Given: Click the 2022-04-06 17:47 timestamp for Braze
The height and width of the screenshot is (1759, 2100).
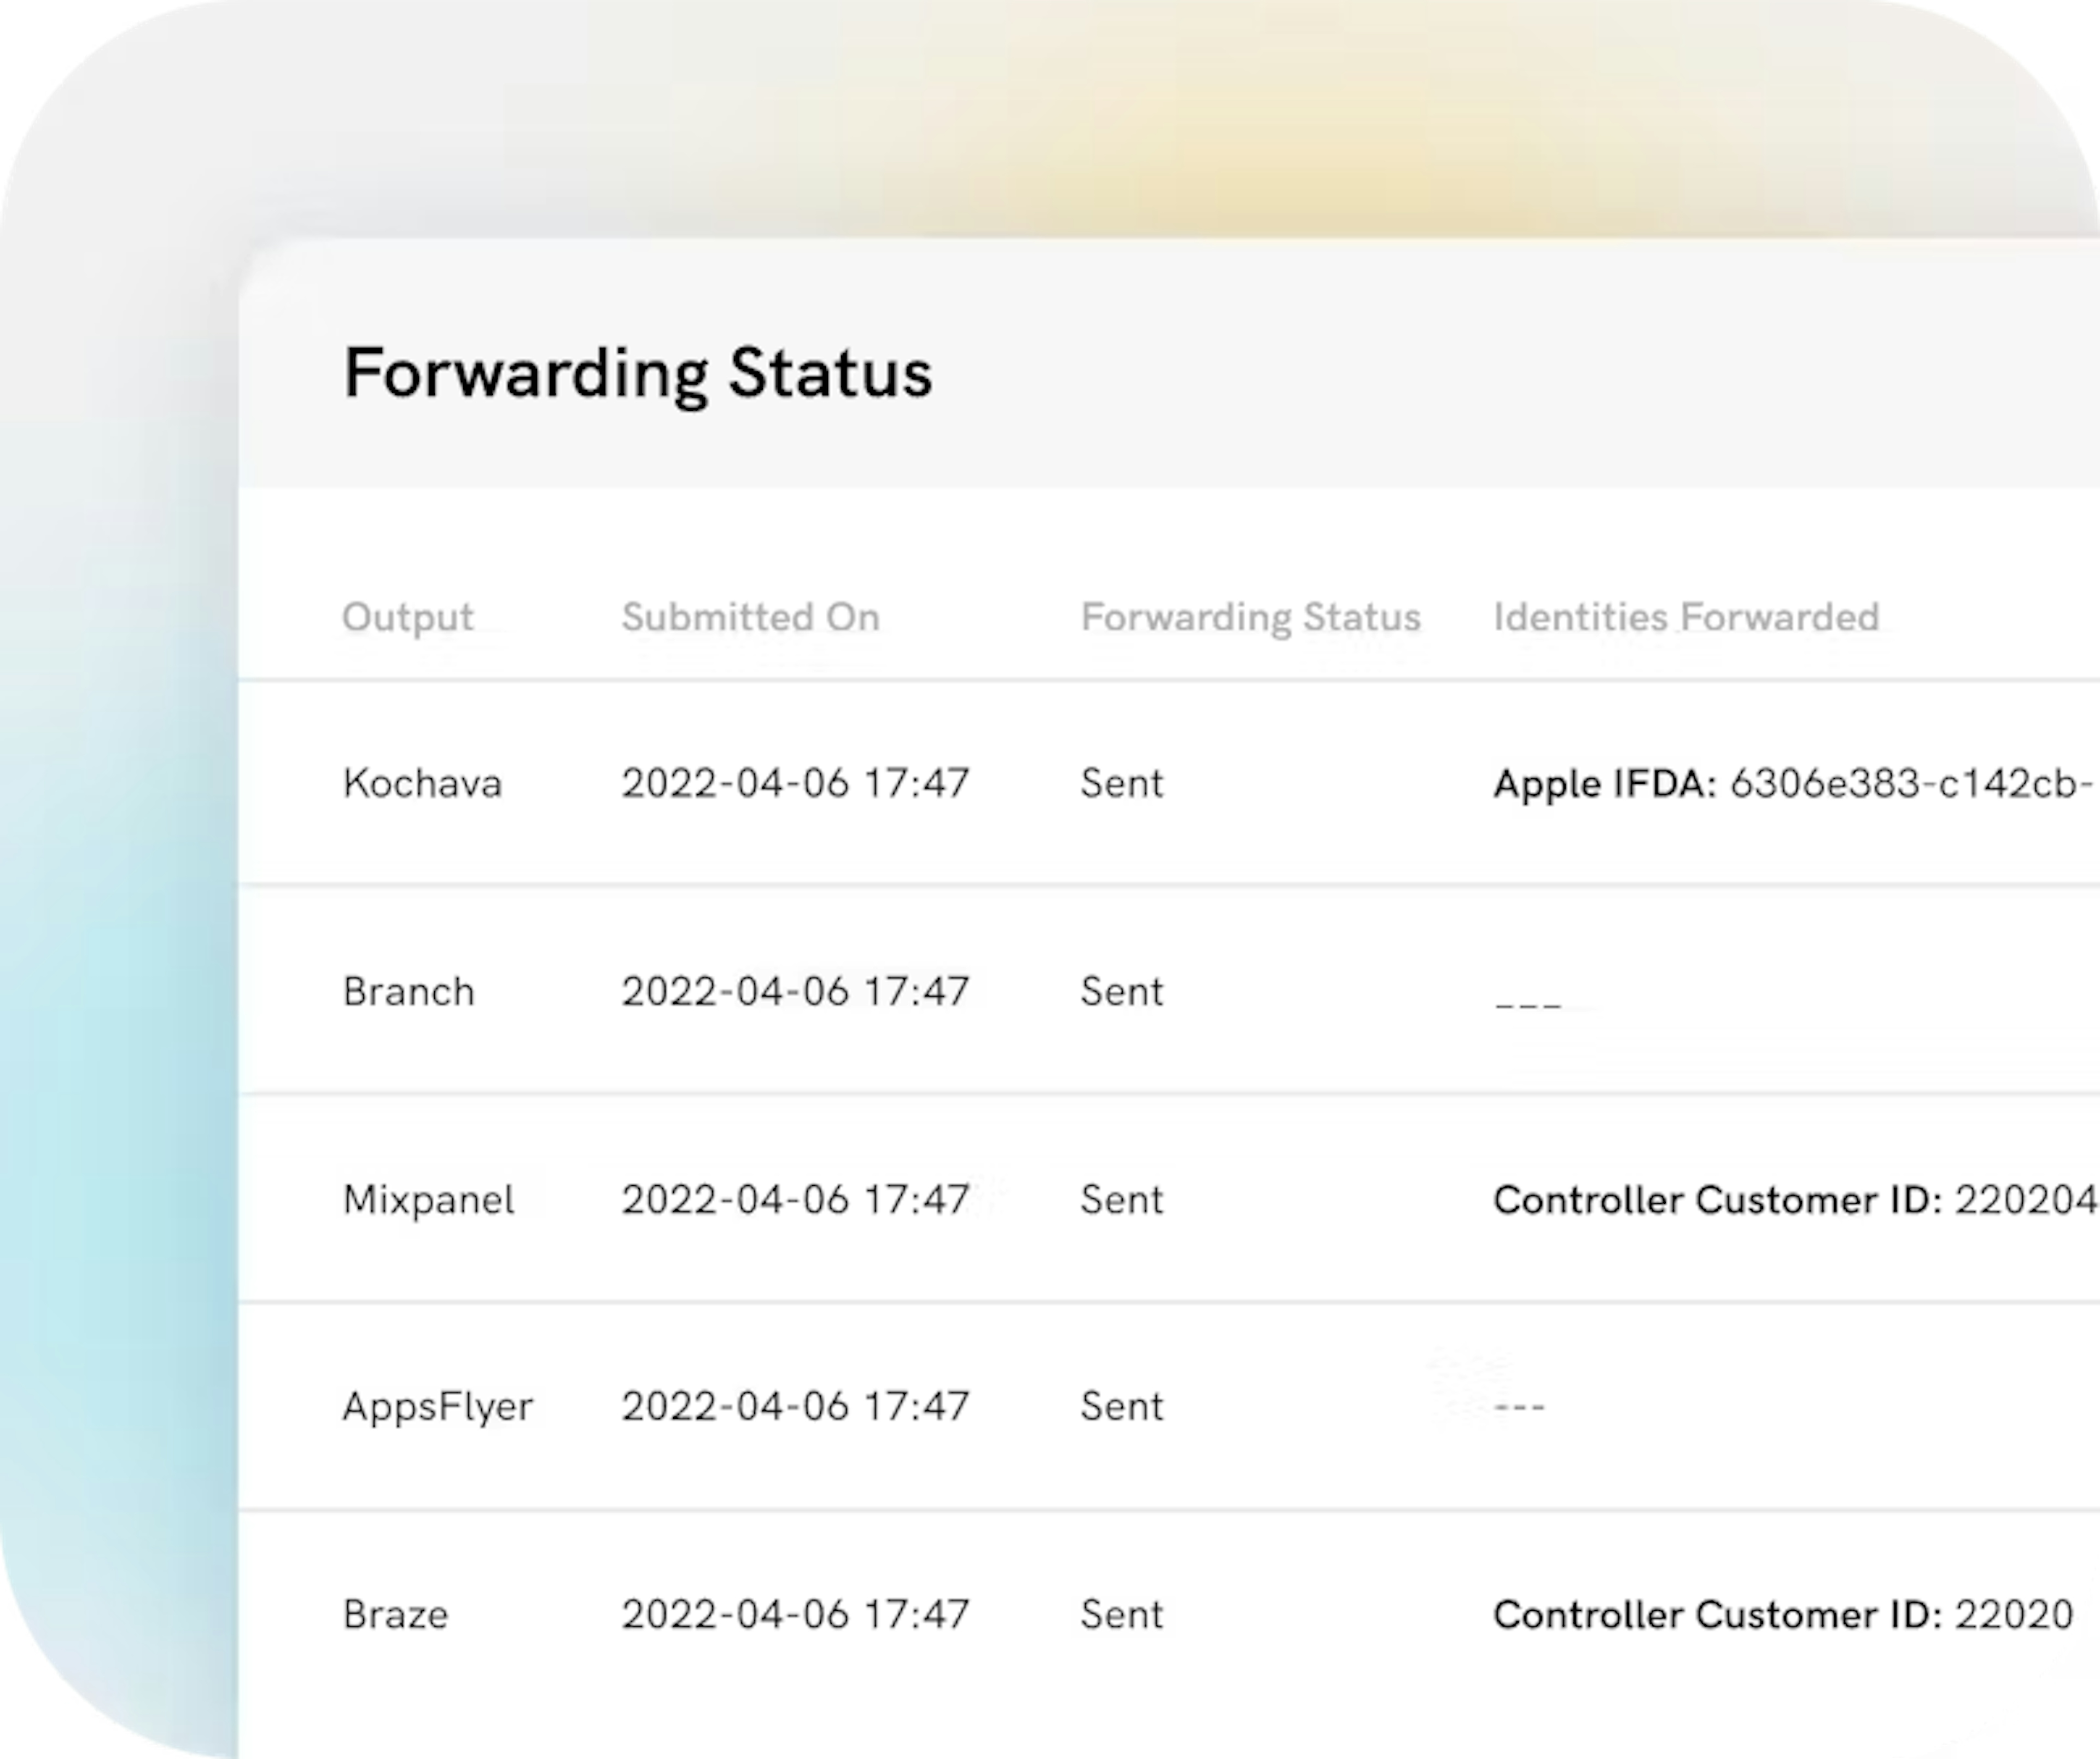Looking at the screenshot, I should click(x=794, y=1613).
